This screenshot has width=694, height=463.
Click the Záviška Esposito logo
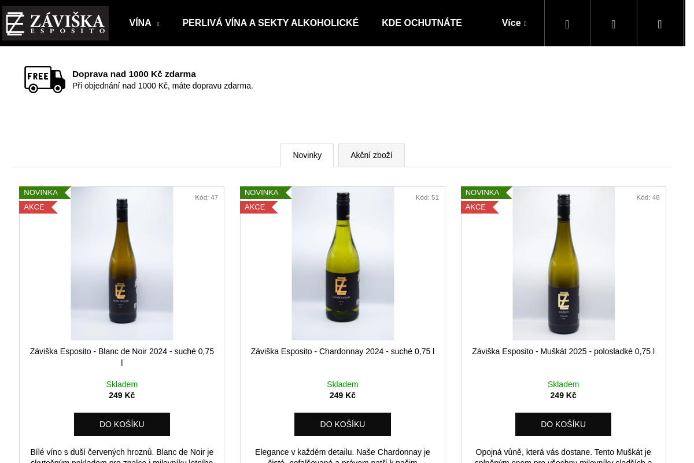56,23
